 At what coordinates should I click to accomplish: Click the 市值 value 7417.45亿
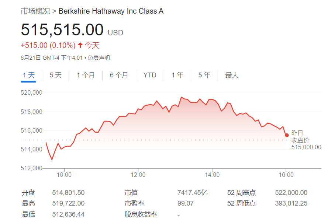coord(192,193)
